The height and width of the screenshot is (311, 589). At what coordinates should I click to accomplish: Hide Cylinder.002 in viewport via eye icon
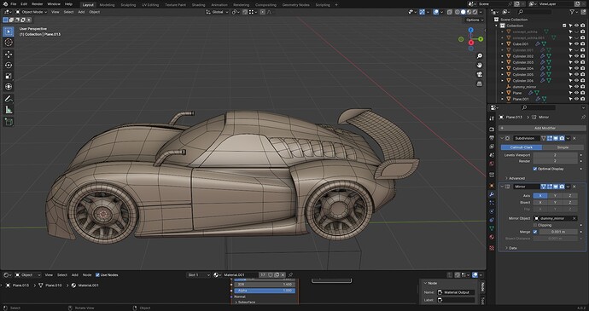[576, 56]
